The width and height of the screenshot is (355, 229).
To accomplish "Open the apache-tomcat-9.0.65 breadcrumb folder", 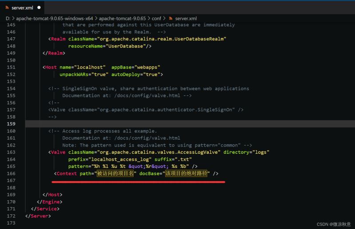I will coord(122,18).
